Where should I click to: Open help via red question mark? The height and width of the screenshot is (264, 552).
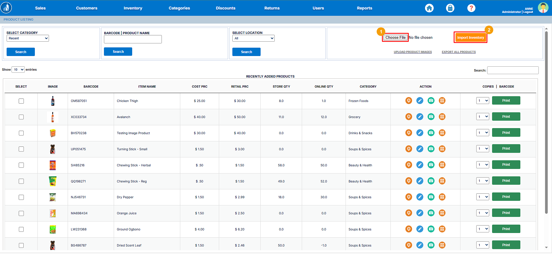pyautogui.click(x=471, y=8)
